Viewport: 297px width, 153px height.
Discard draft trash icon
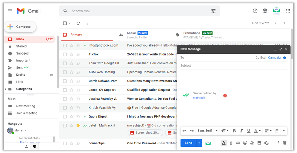284,143
